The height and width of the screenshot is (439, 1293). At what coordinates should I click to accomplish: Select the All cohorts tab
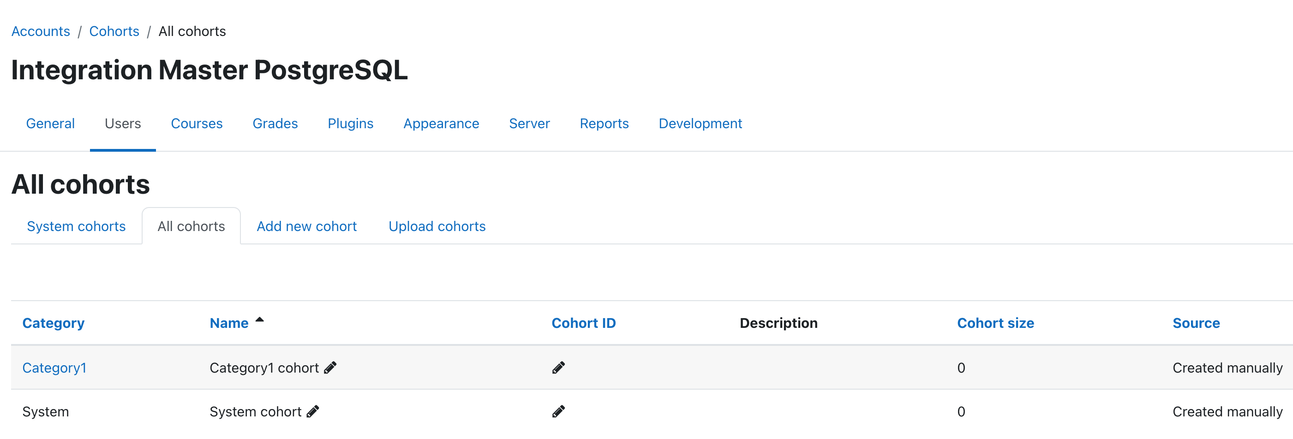pyautogui.click(x=191, y=226)
